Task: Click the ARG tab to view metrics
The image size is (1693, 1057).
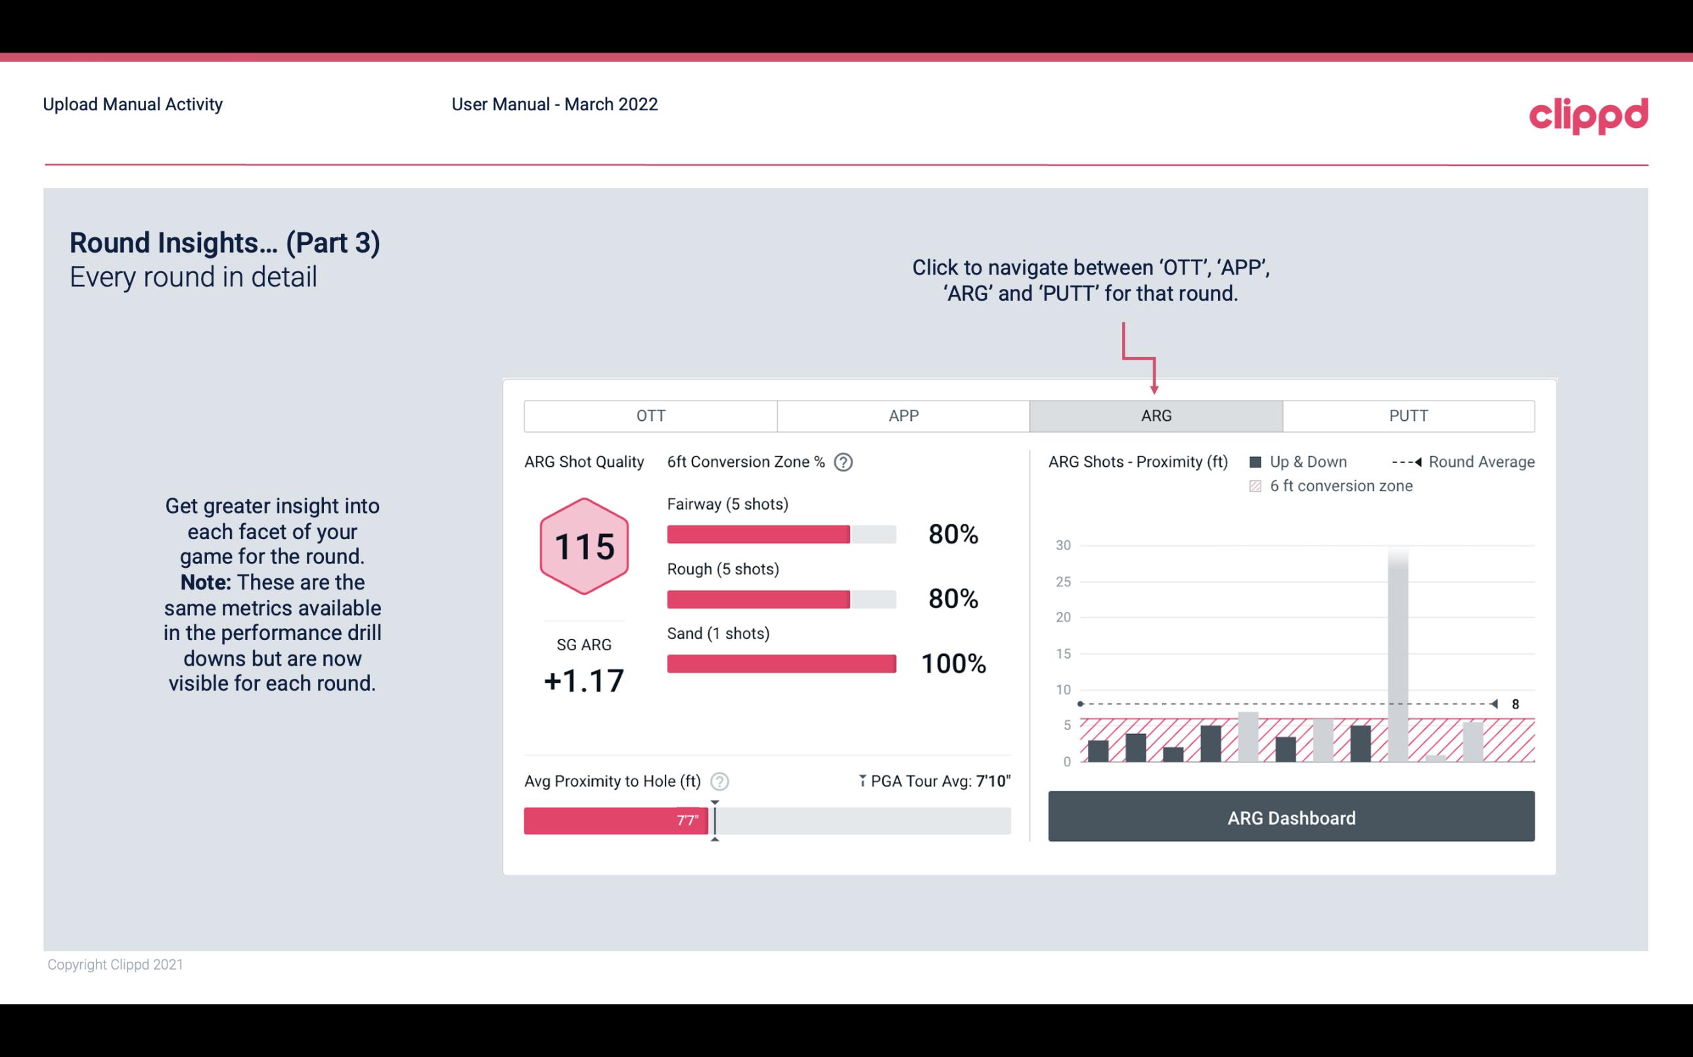Action: 1155,416
